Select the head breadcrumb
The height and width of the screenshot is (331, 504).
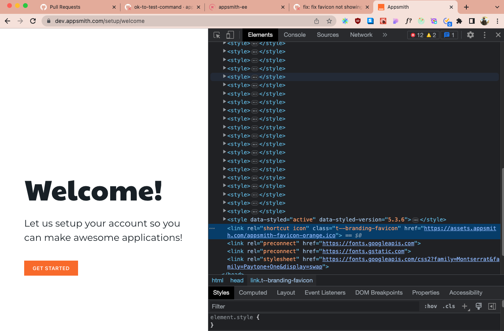click(237, 280)
